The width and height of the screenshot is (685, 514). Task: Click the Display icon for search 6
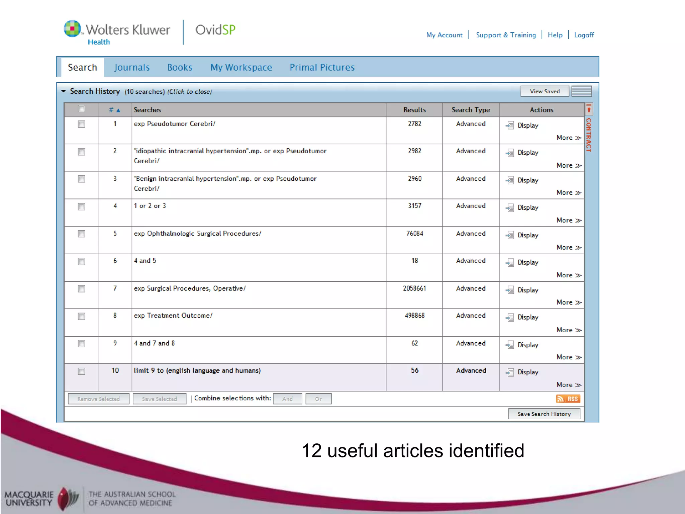510,263
